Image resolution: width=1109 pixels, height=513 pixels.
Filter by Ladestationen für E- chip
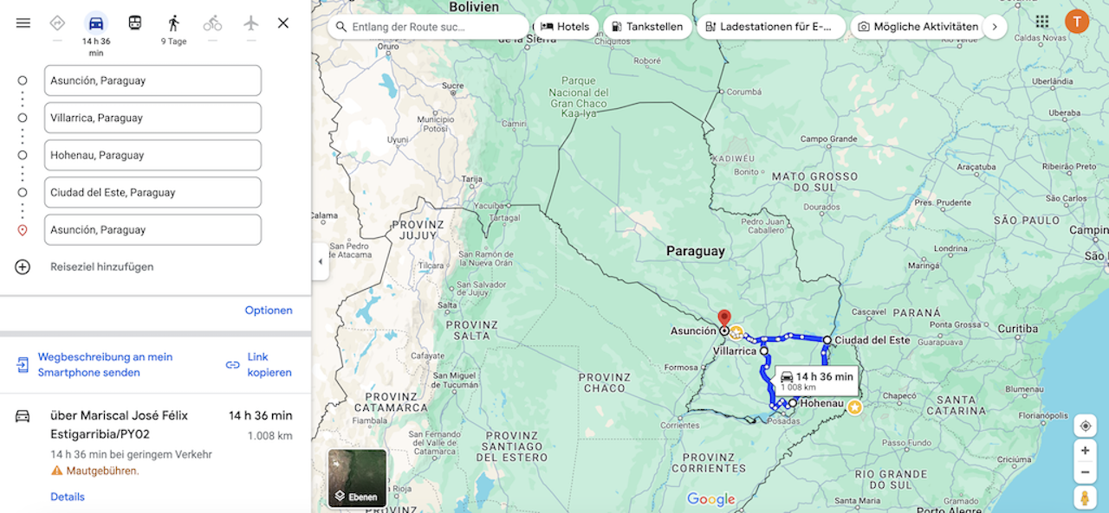[771, 27]
